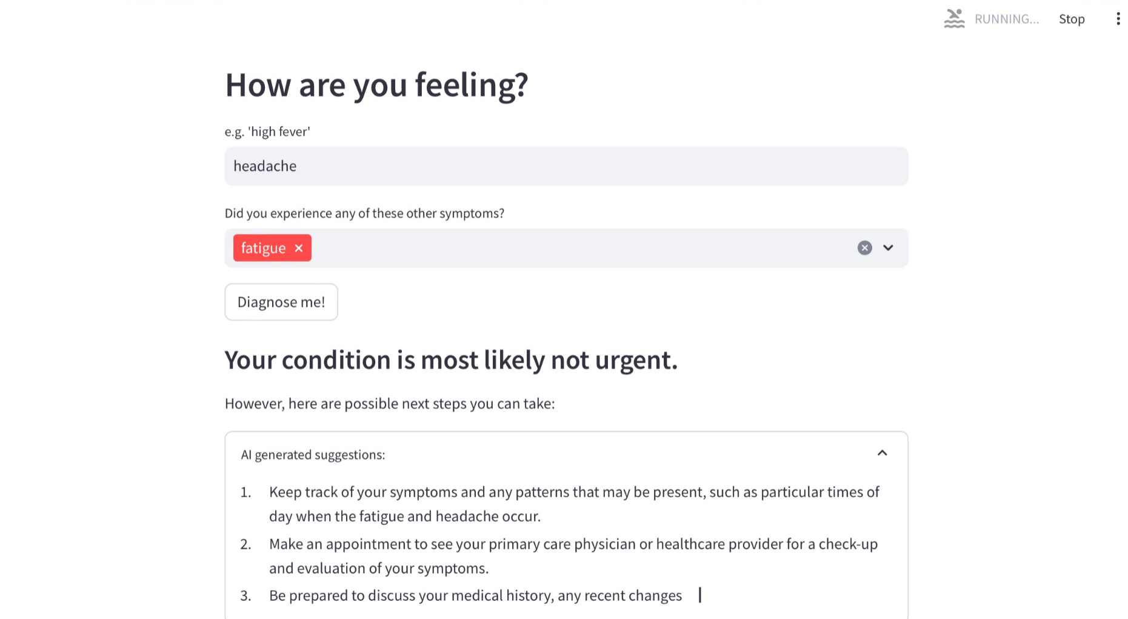Clear all selected symptoms
This screenshot has height=619, width=1128.
tap(864, 248)
